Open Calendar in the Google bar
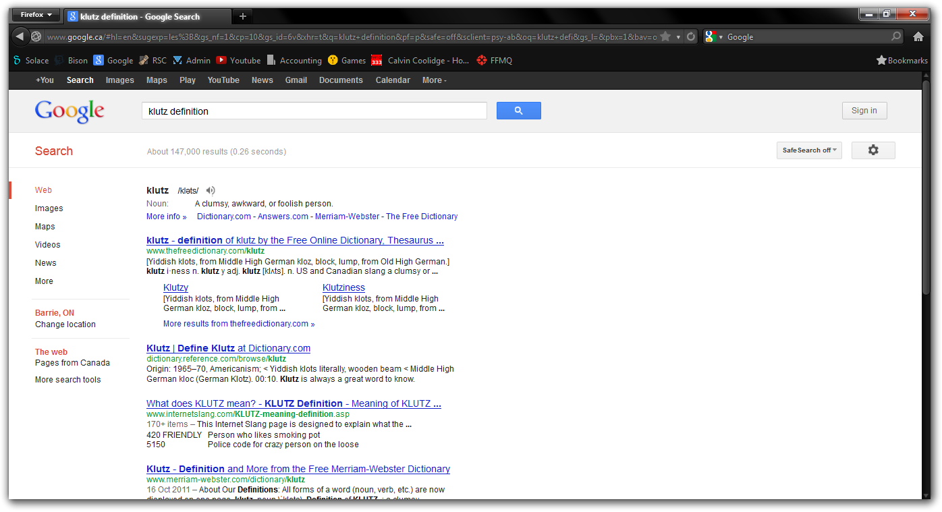The height and width of the screenshot is (512, 942). pos(393,80)
